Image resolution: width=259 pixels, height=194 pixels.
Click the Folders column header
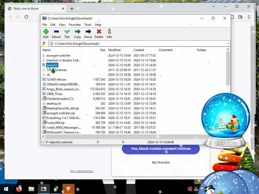[x=195, y=50]
